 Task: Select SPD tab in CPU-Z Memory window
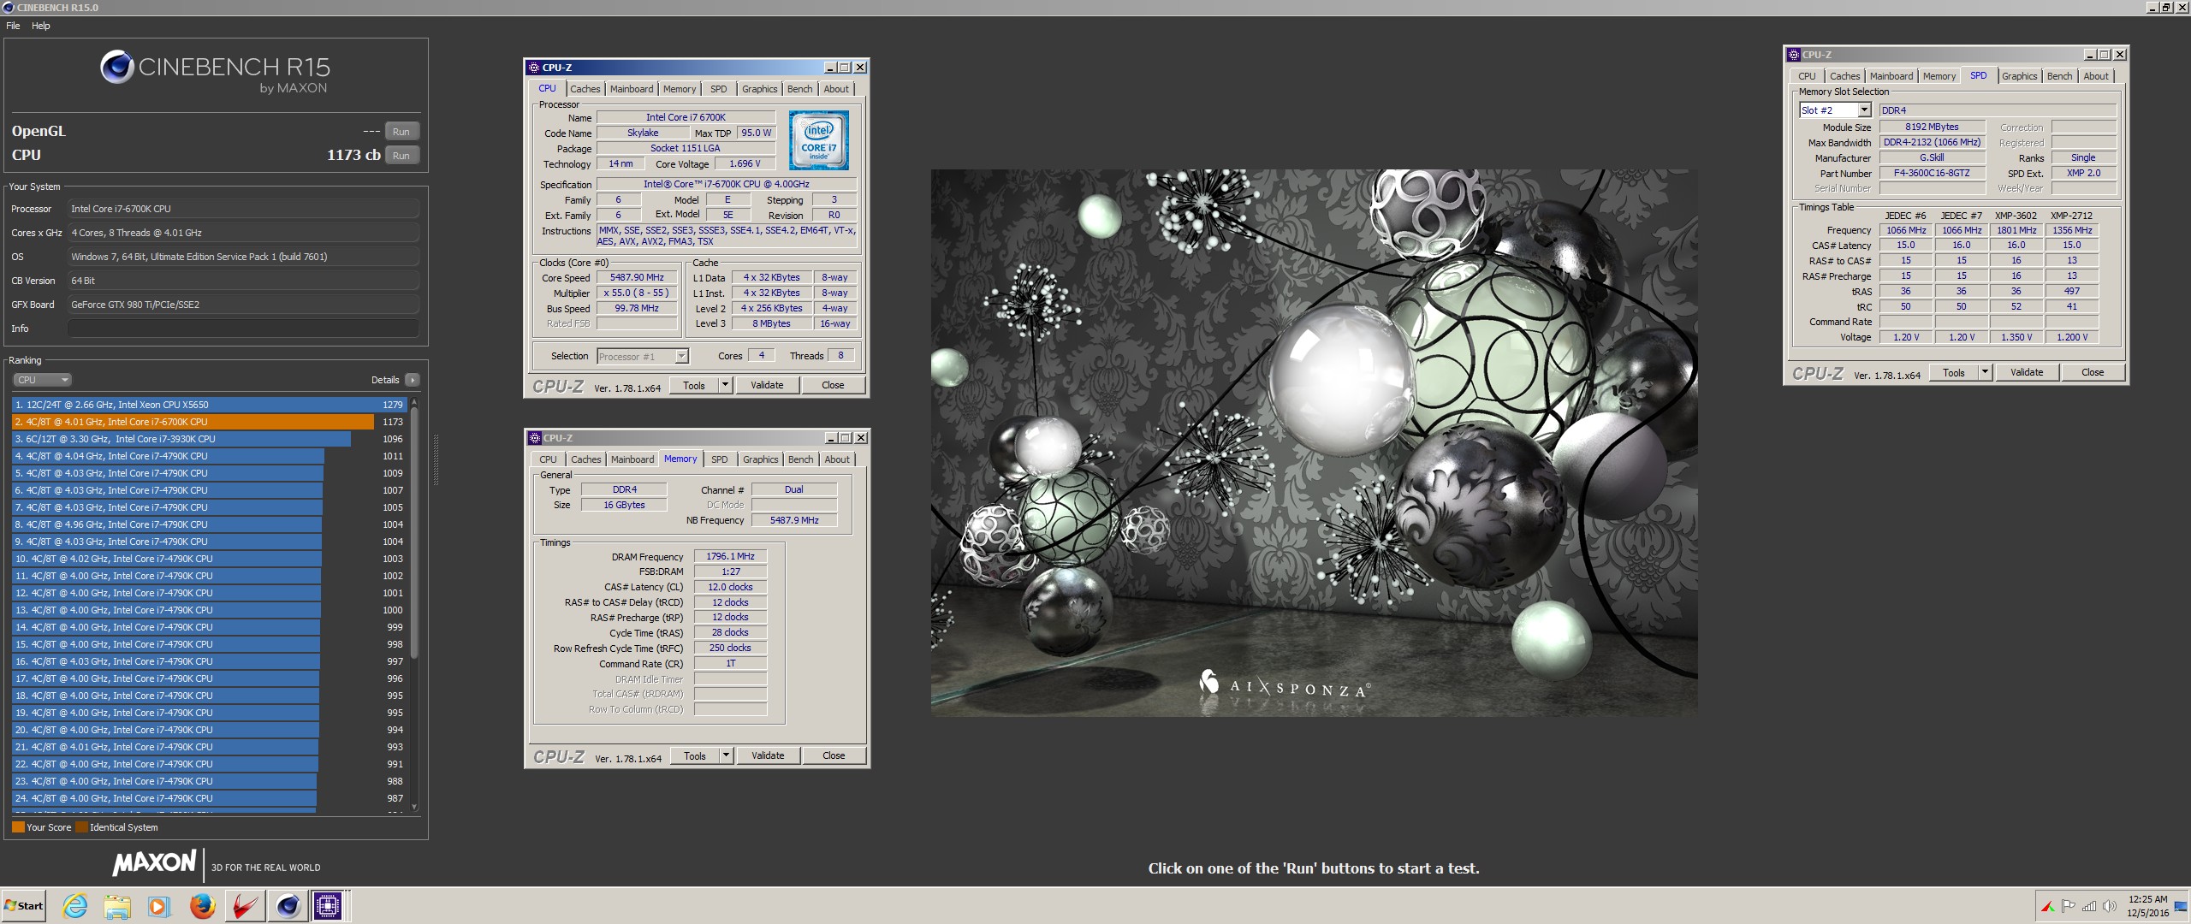coord(720,459)
